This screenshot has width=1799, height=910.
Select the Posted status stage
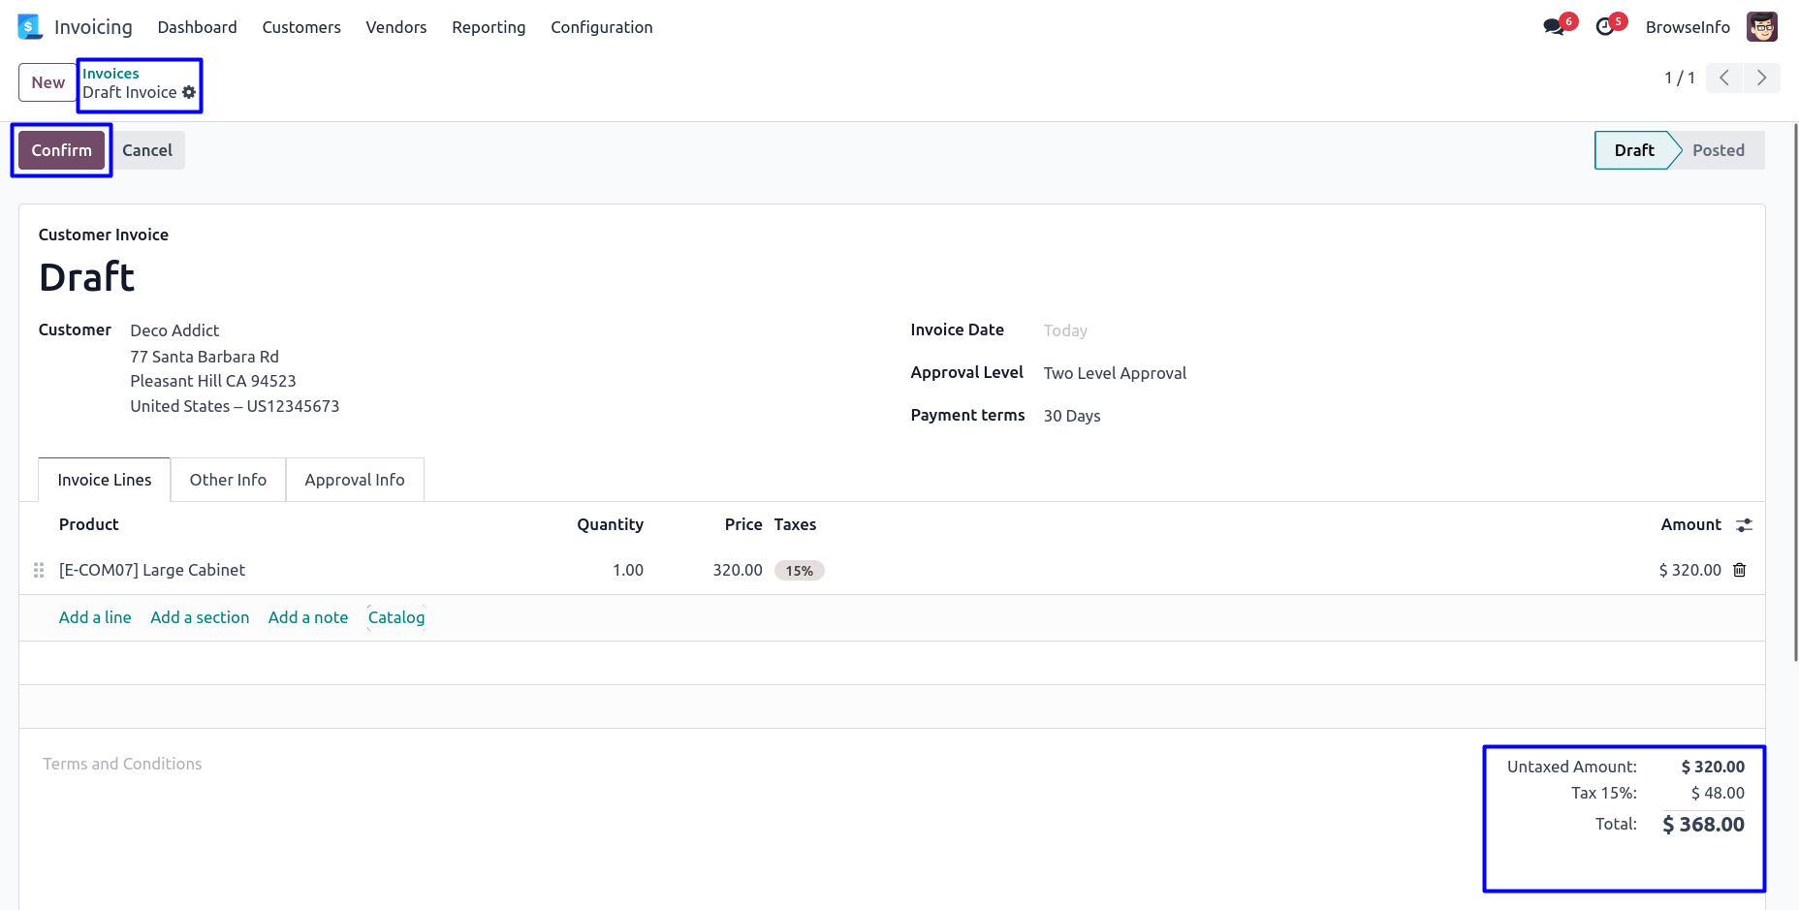(x=1718, y=150)
